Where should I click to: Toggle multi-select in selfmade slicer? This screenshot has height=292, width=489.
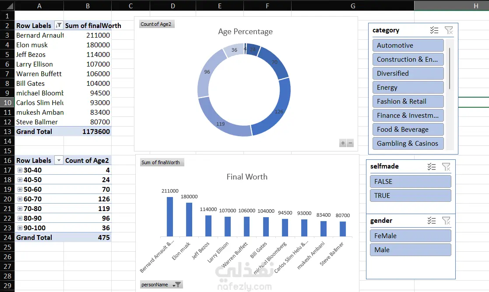[x=432, y=167]
